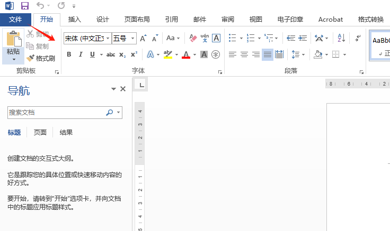Switch to the 视图 tab
Screen dimensions: 390x231
256,20
